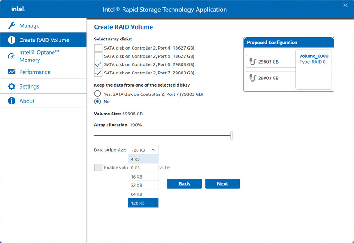This screenshot has width=354, height=243.
Task: Select Yes keep data from Port 7 radio
Action: [x=98, y=94]
